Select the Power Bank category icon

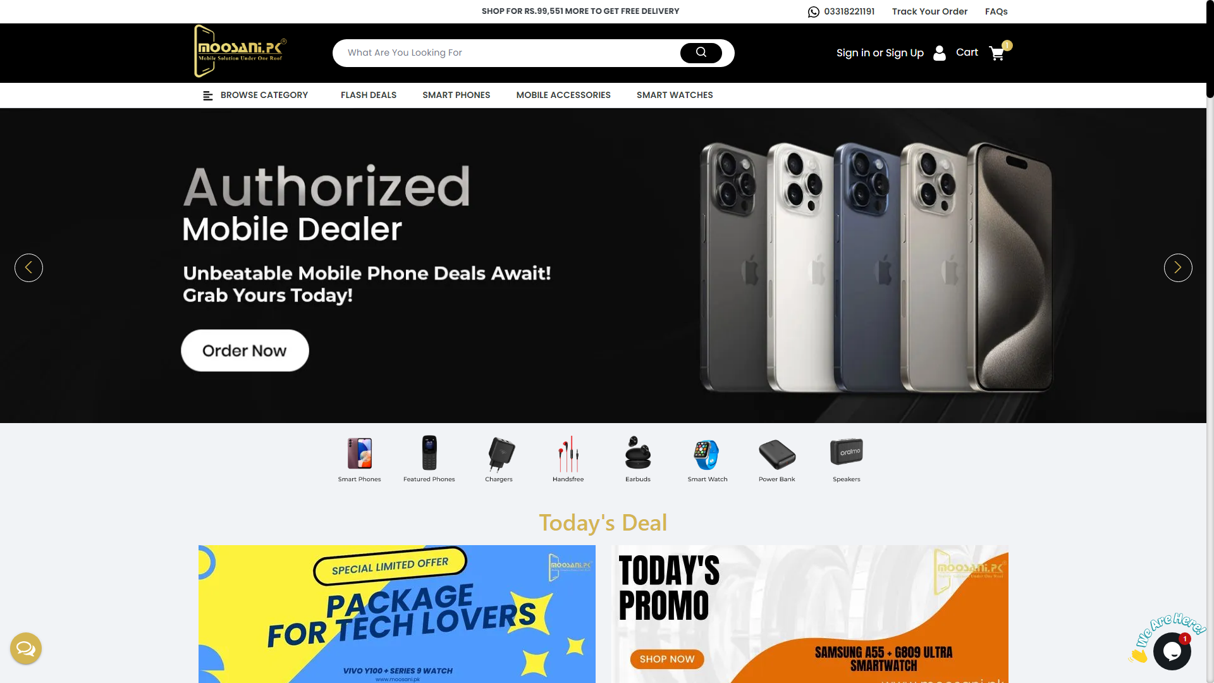tap(776, 454)
